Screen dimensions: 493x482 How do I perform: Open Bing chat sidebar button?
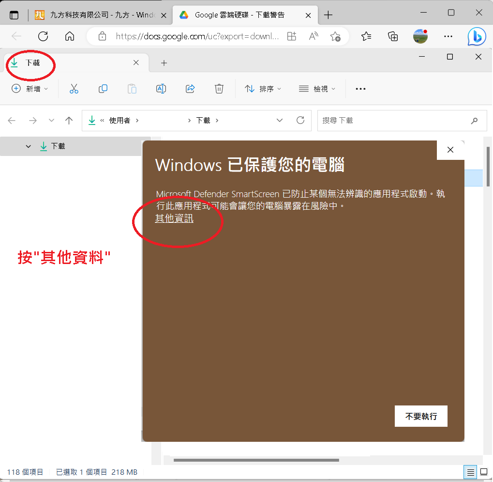(477, 36)
